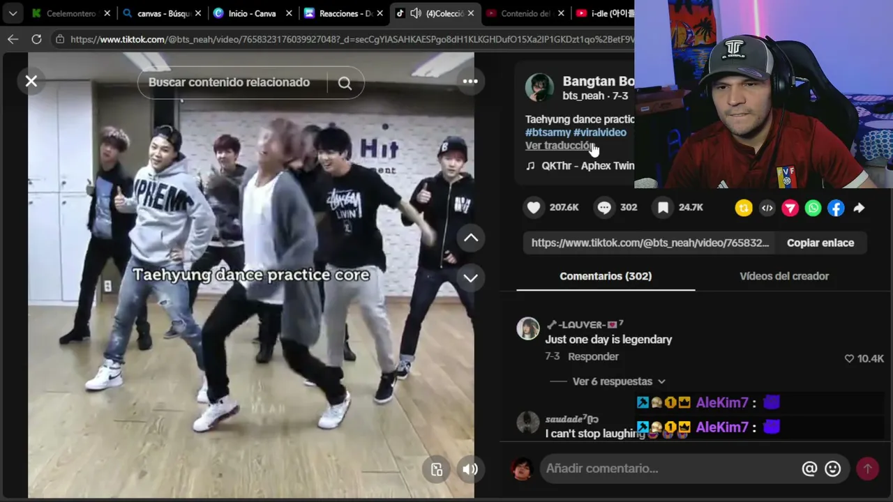Close the Reacciones tab
893x502 pixels.
(x=380, y=13)
